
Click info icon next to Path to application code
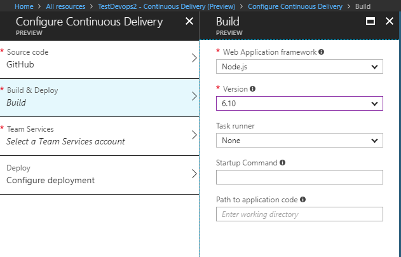click(x=302, y=199)
